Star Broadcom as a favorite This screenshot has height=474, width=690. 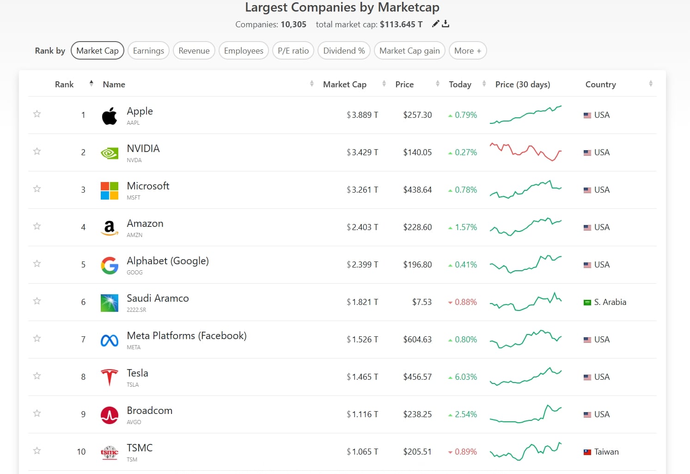point(37,413)
